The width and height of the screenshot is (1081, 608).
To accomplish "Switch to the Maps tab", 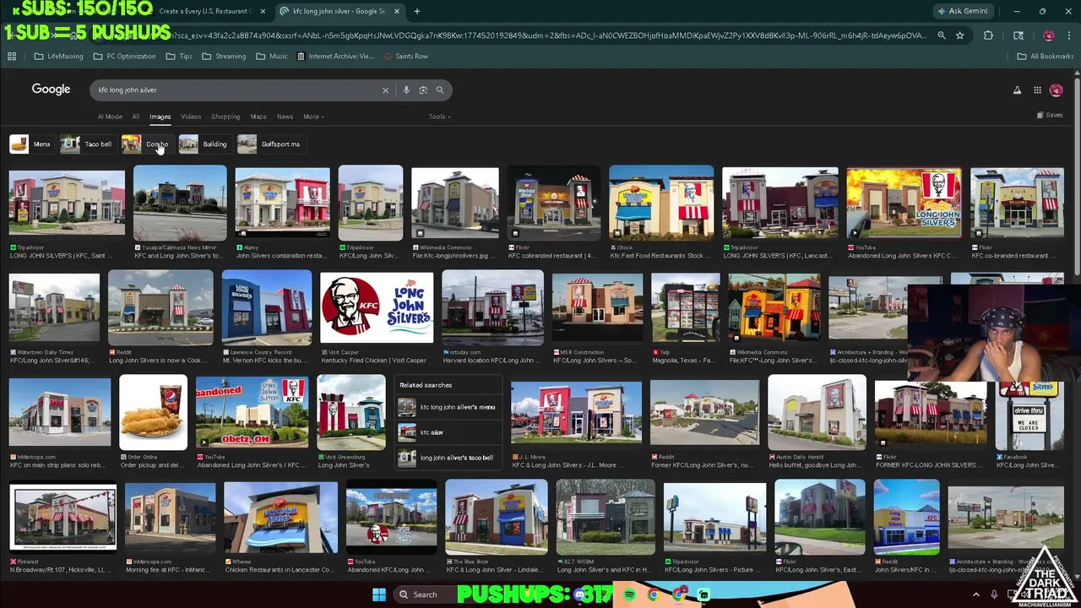I will click(x=258, y=117).
